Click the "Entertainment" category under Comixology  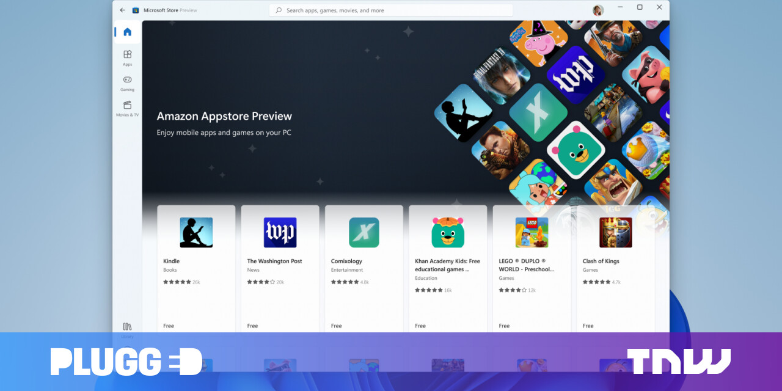[x=347, y=270]
